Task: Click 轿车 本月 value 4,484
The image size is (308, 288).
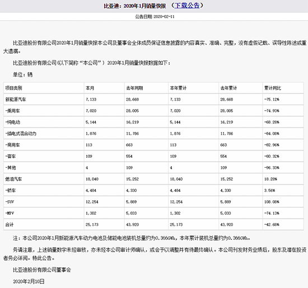Action: (x=91, y=191)
